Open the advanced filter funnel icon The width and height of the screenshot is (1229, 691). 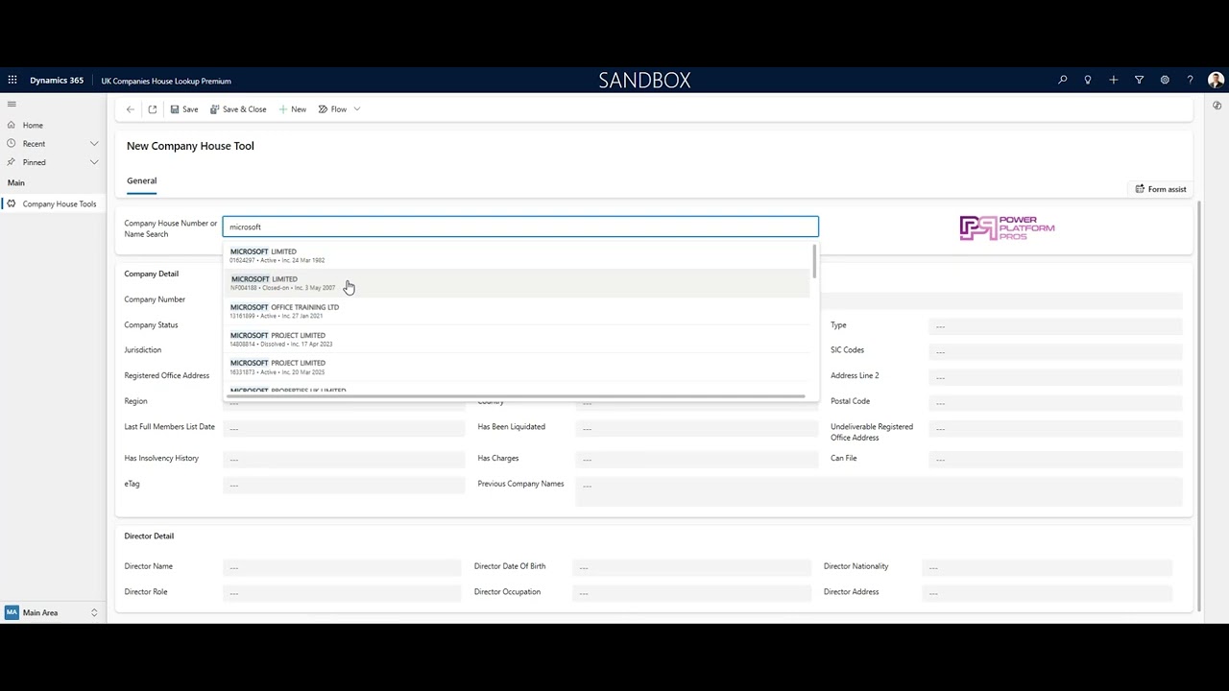pyautogui.click(x=1140, y=81)
